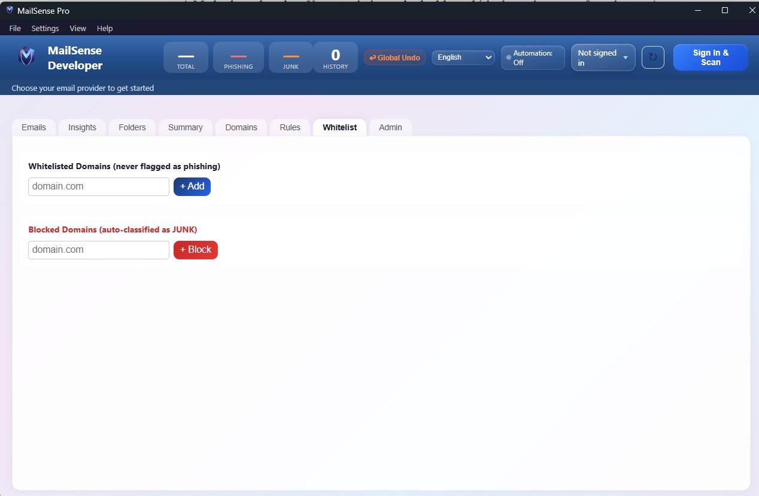The width and height of the screenshot is (759, 496).
Task: Click the PHISHING counter card
Action: pos(238,57)
